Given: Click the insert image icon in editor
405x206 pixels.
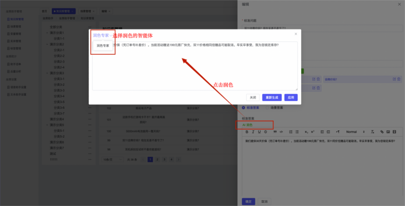Looking at the screenshot, I should coord(388,132).
